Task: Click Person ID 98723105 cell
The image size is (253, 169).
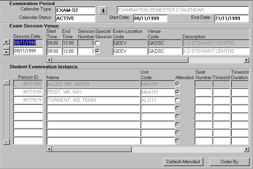Action: click(28, 92)
